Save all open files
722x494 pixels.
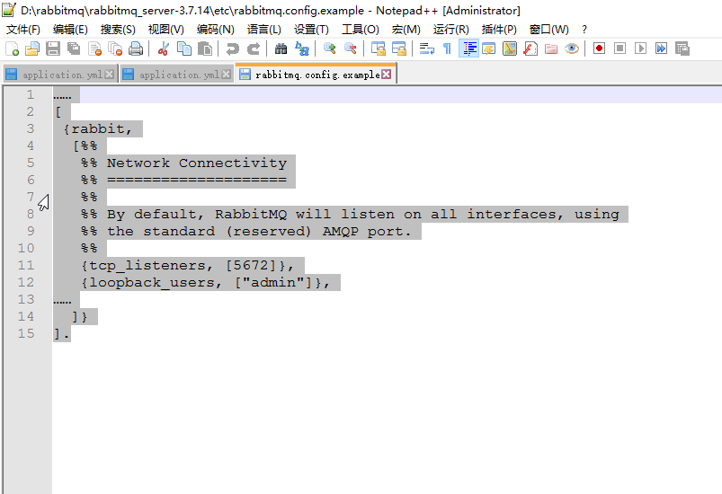(x=74, y=49)
